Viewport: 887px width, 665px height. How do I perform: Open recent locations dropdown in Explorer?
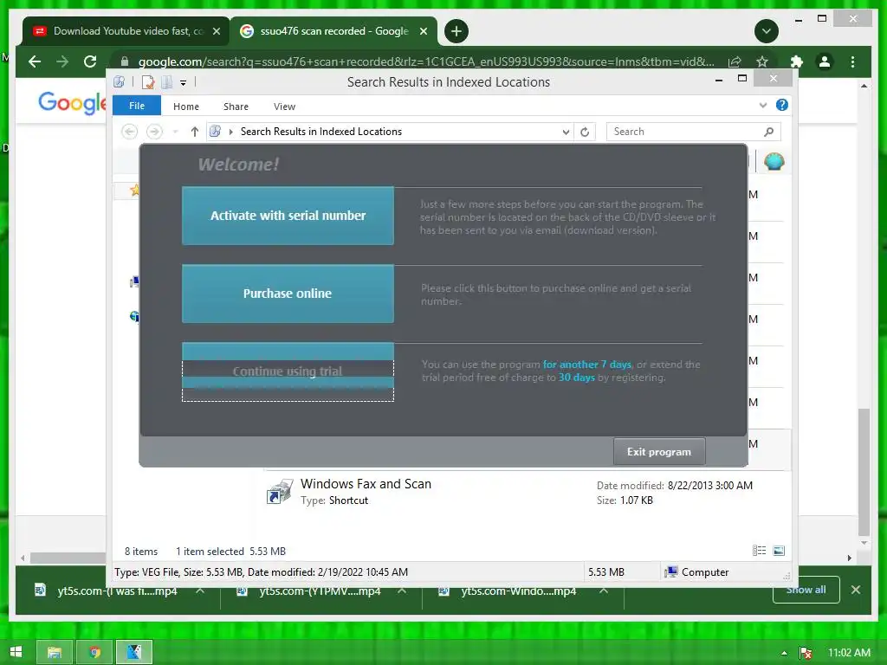coord(175,132)
